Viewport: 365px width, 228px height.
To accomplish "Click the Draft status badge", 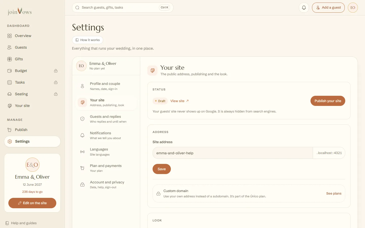I will [x=160, y=101].
